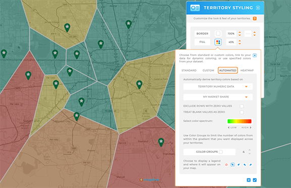Click the map pin at far left edge

click(4, 54)
